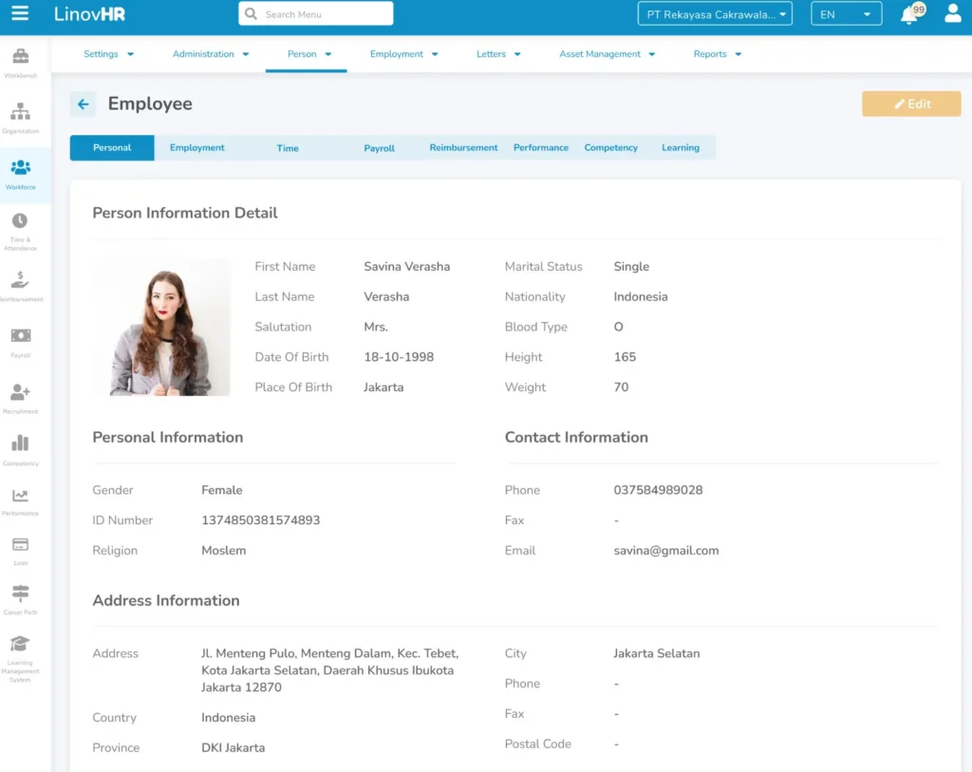The image size is (972, 772).
Task: Open the EN language dropdown
Action: [x=845, y=14]
